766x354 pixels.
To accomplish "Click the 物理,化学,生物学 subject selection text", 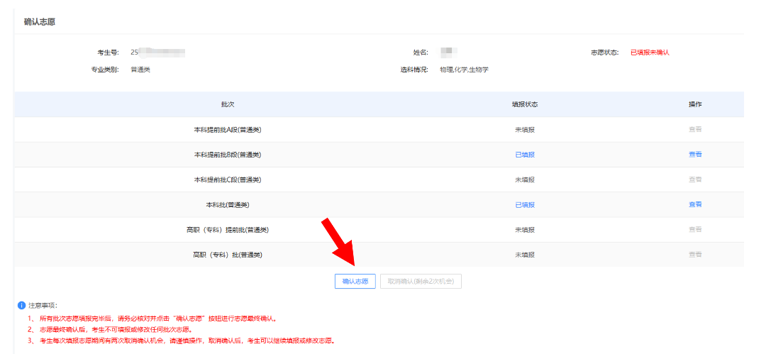I will point(464,70).
